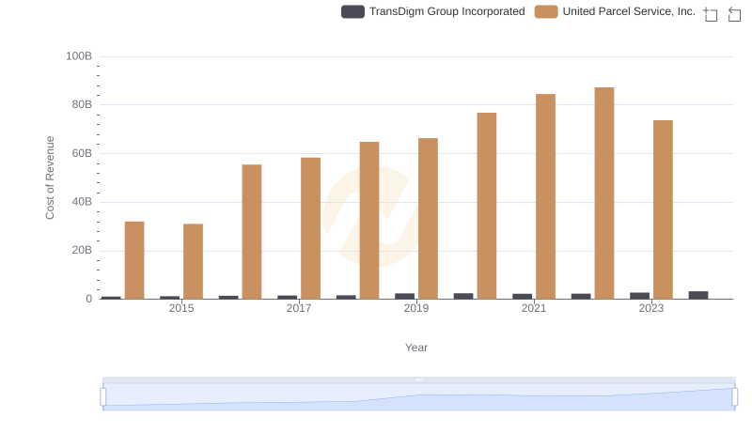Click the 2017 x-axis label

coord(299,308)
